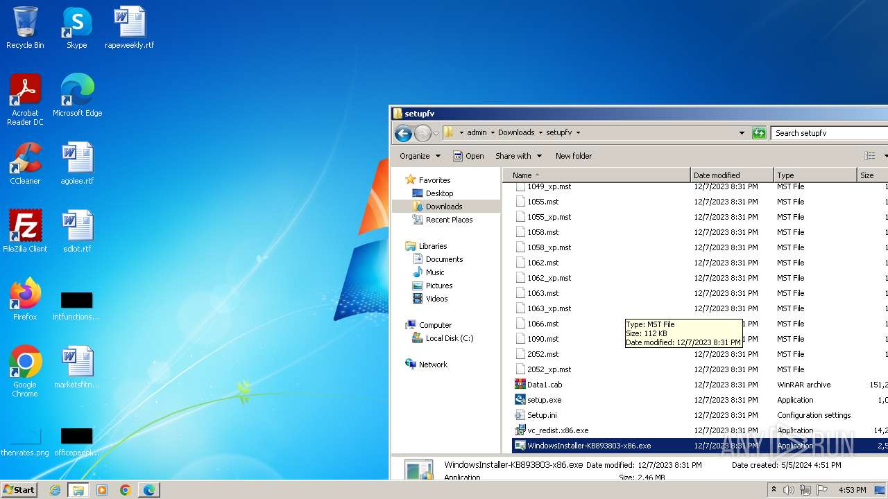
Task: Sort files by the Type column
Action: point(815,175)
